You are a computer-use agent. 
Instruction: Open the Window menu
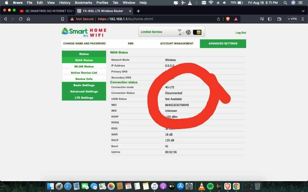pyautogui.click(x=129, y=3)
